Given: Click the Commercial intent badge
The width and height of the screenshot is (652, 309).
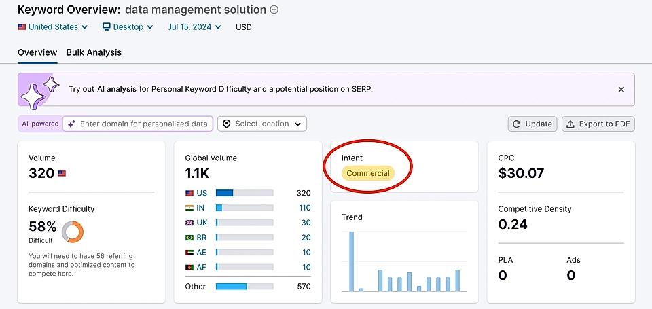Looking at the screenshot, I should coord(368,173).
